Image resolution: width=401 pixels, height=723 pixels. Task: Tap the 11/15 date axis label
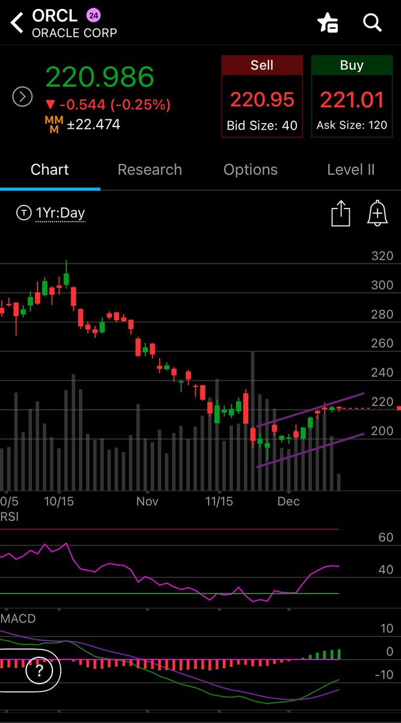(219, 501)
